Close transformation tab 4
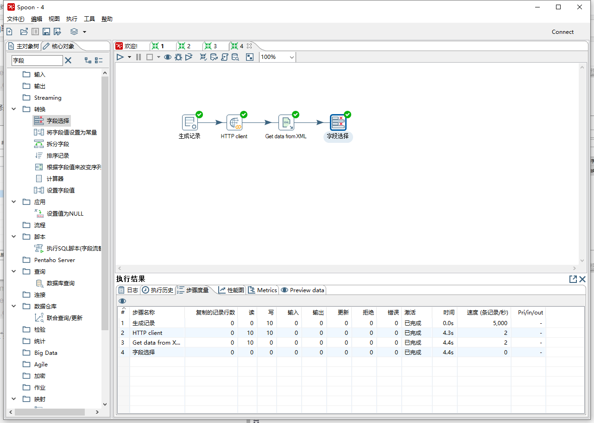 tap(249, 46)
